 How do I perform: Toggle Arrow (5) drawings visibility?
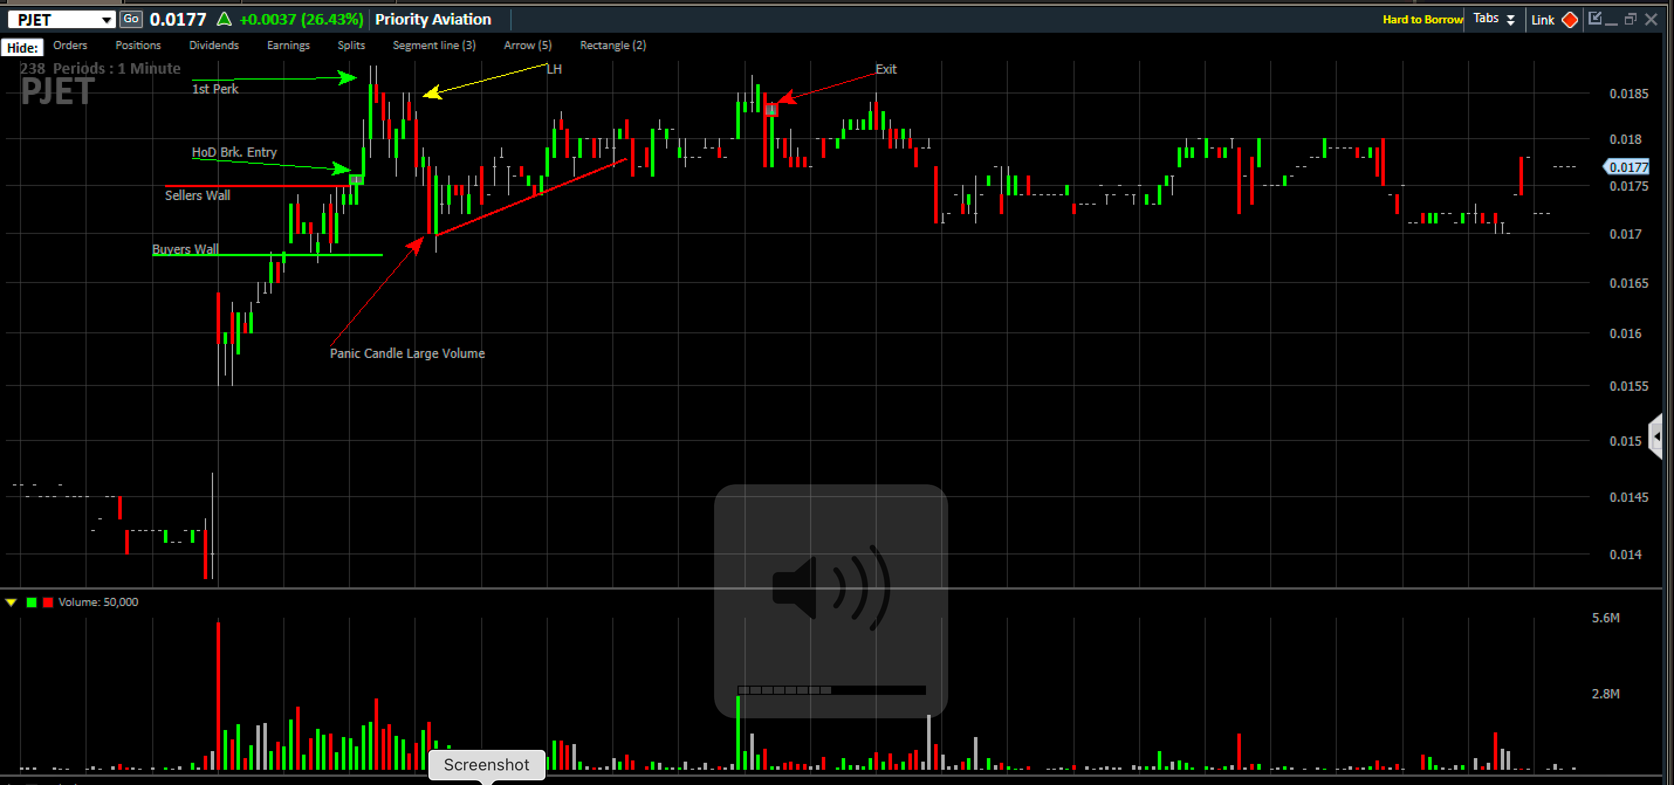[x=527, y=46]
